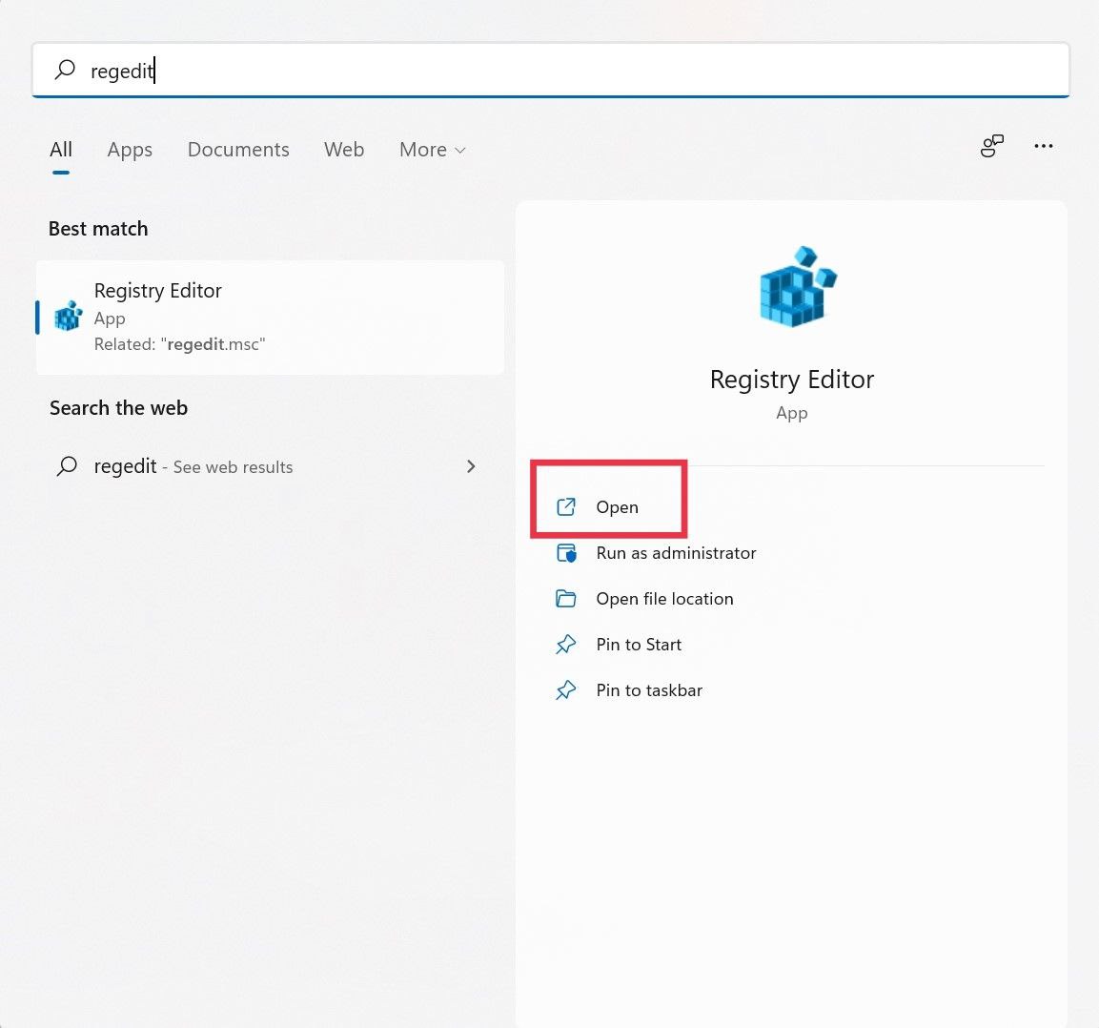This screenshot has height=1028, width=1099.
Task: Click the Registry Editor cube icon in results
Action: tap(69, 316)
